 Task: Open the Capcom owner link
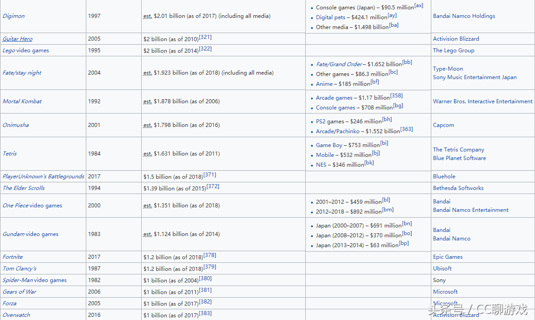pos(443,125)
